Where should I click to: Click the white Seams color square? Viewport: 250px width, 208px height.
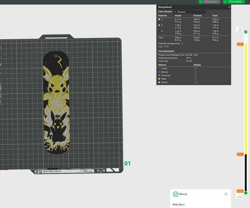click(x=159, y=83)
